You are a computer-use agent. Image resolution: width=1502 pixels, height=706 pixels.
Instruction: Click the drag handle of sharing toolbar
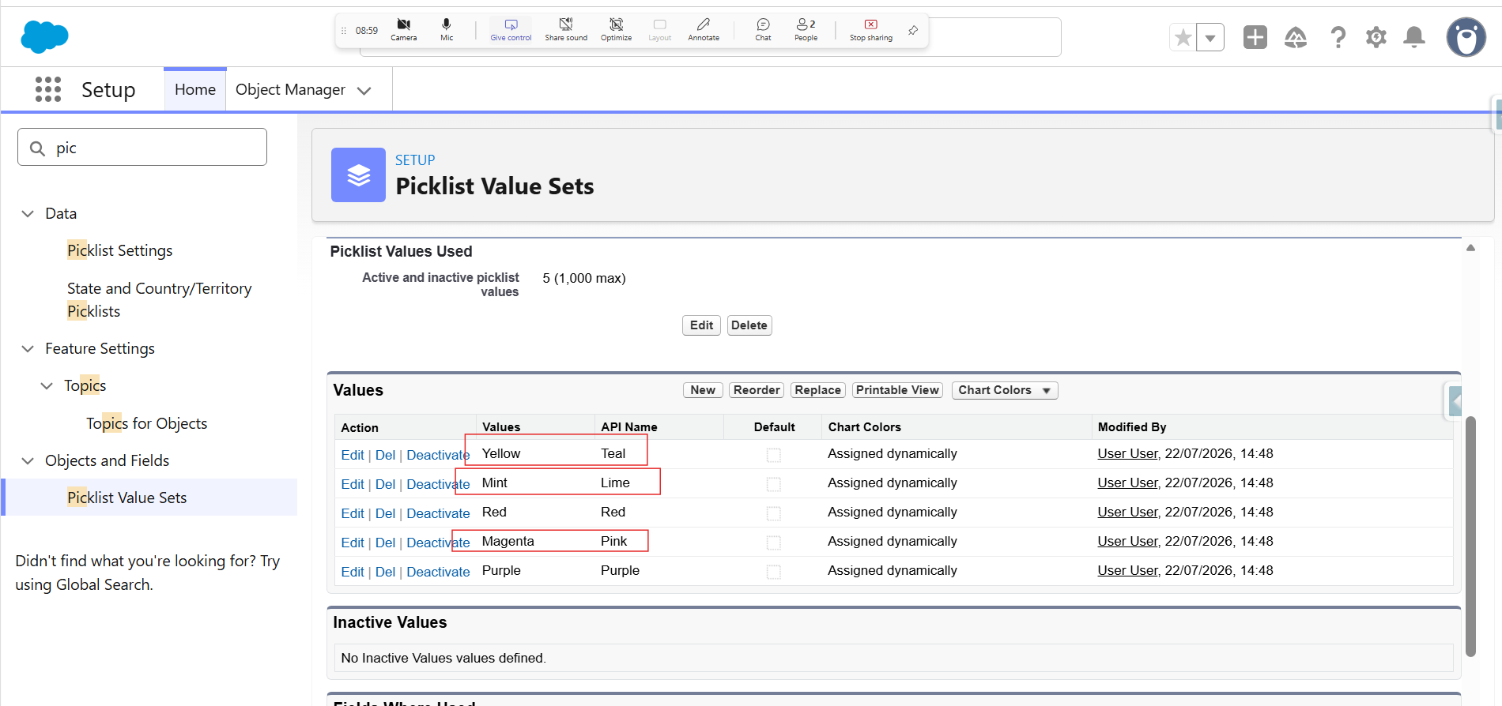tap(344, 31)
